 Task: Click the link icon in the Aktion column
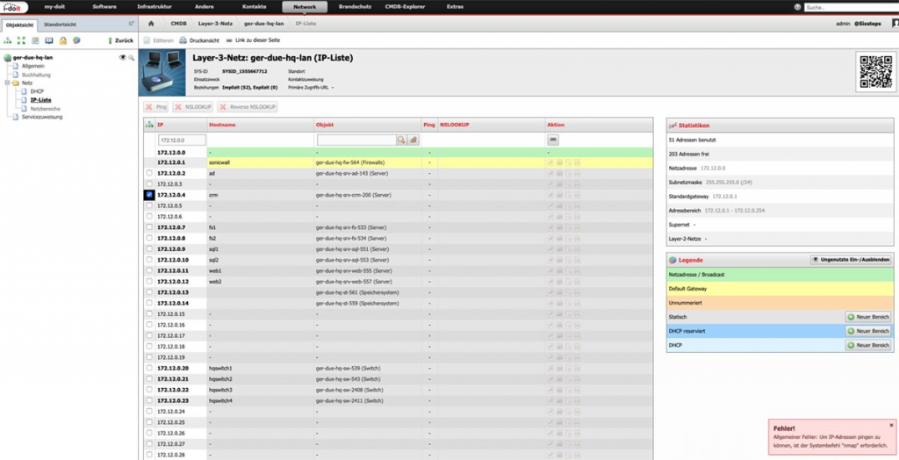(553, 140)
